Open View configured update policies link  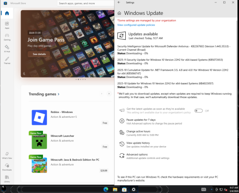[x=136, y=25]
